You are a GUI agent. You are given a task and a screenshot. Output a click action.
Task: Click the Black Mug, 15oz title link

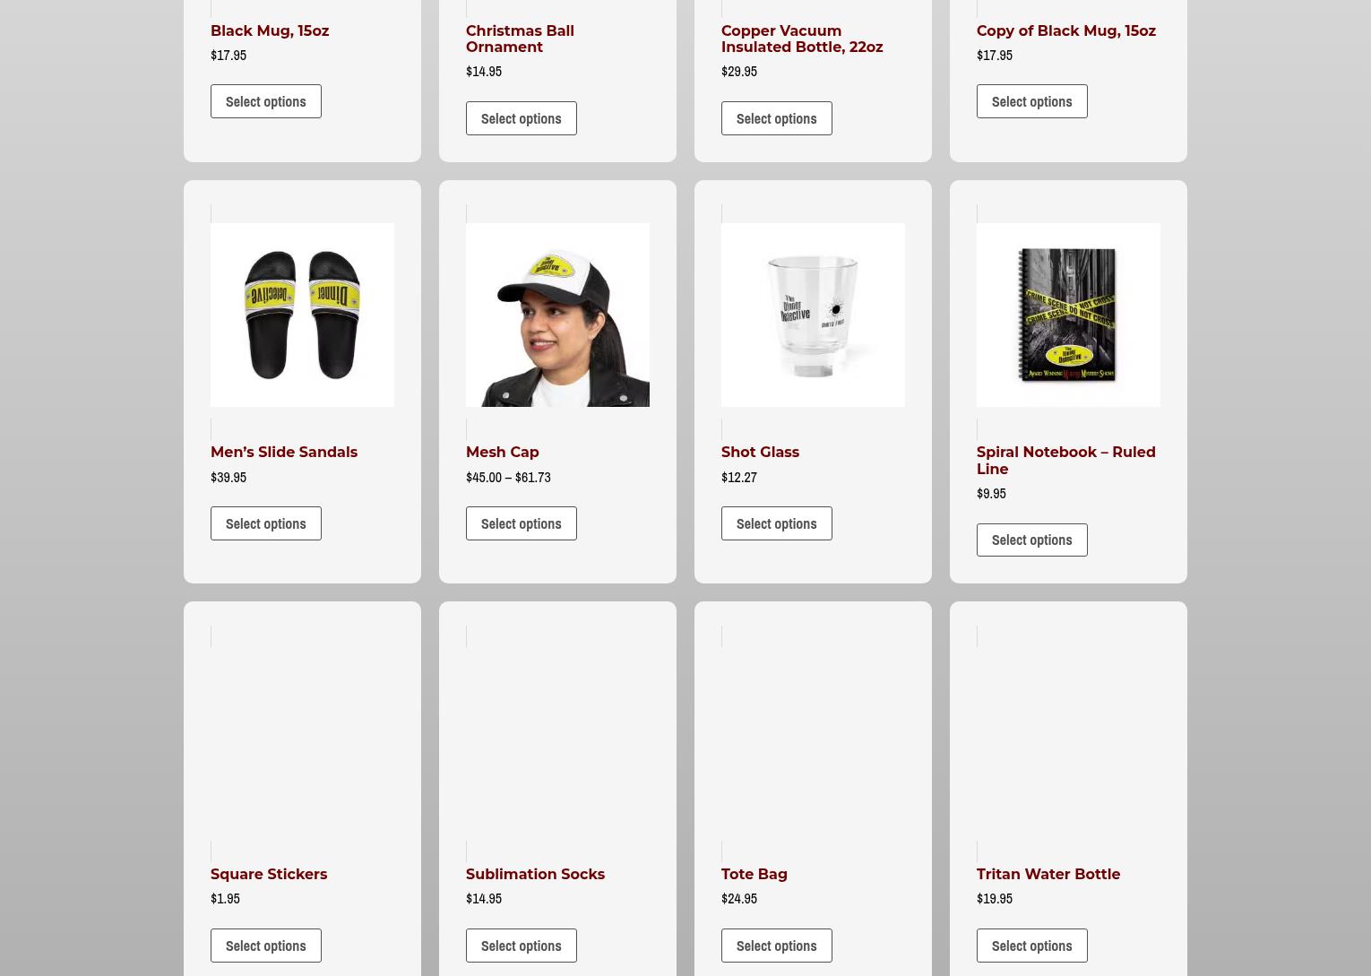point(270,30)
